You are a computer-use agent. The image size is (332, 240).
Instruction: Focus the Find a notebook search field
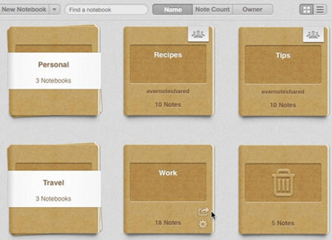tap(106, 9)
